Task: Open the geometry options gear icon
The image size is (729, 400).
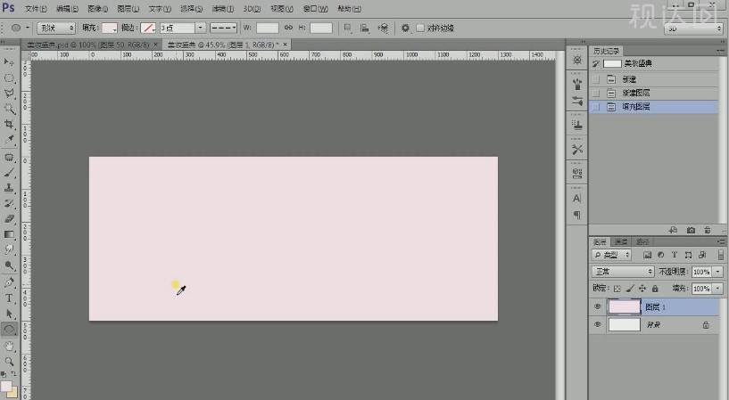Action: [405, 29]
